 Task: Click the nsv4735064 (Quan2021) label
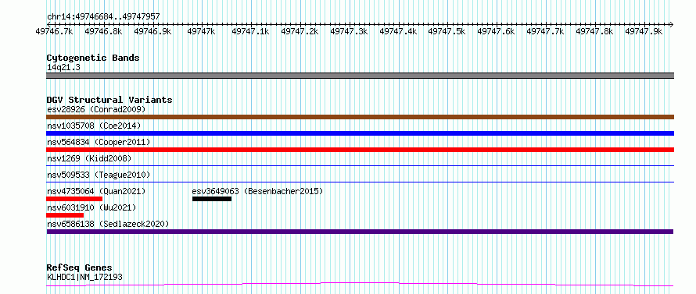[96, 191]
